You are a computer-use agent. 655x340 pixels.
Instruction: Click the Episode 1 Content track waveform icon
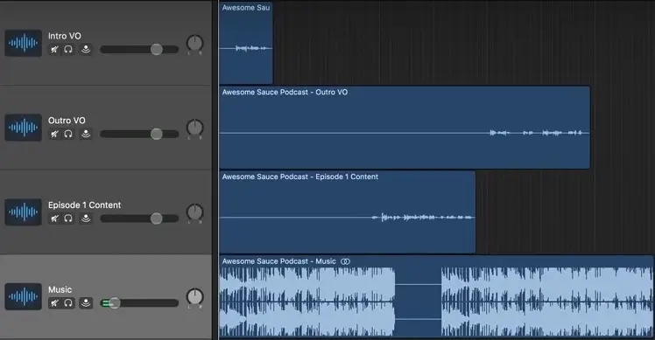tap(24, 212)
